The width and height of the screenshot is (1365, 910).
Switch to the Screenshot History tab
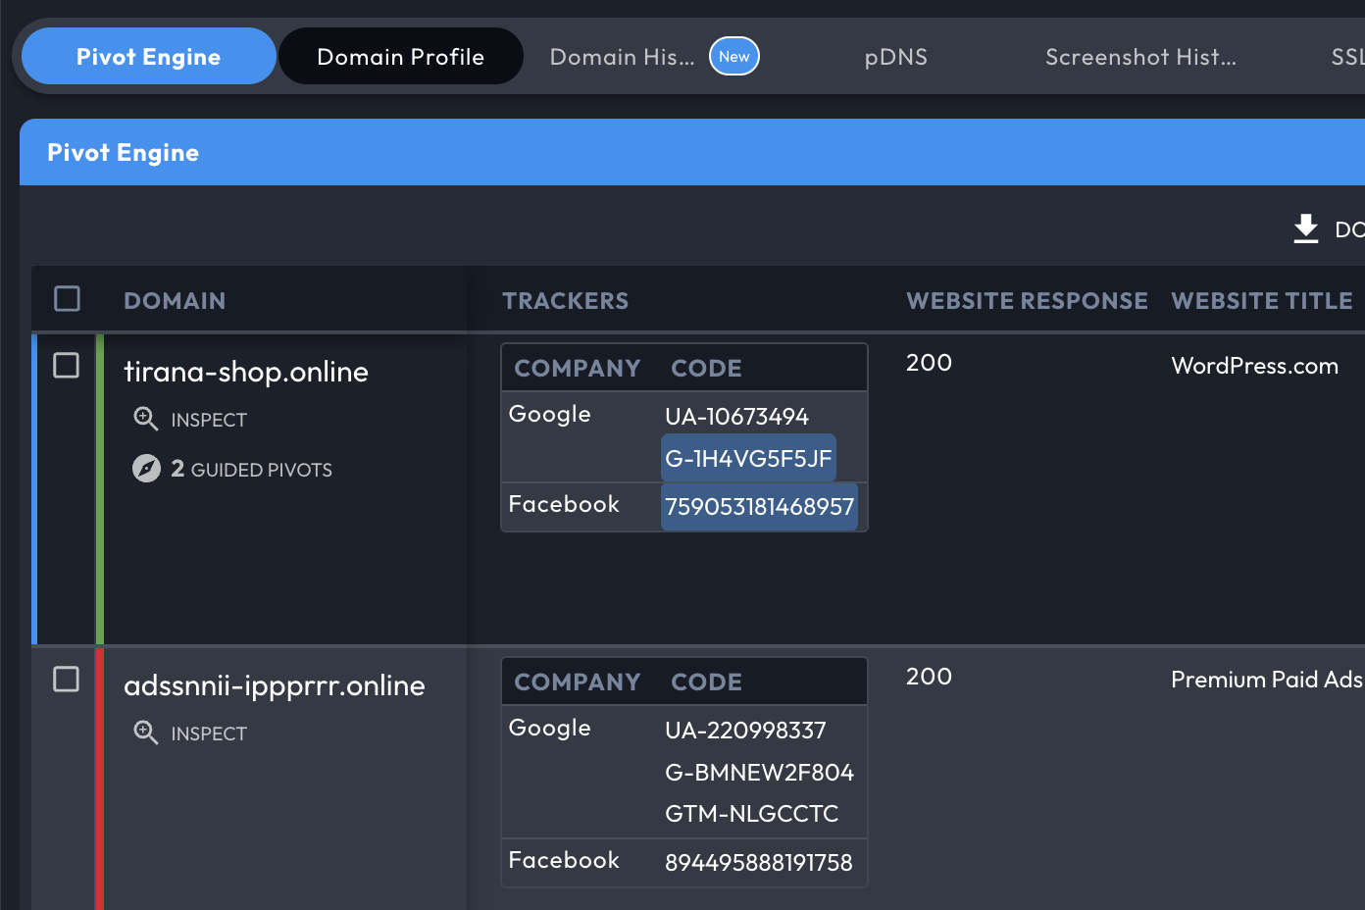[x=1140, y=57]
